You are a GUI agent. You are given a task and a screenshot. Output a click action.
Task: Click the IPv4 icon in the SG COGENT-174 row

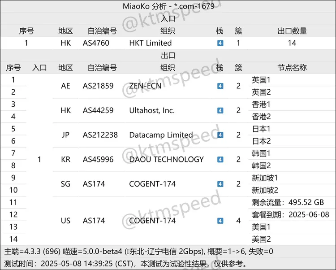pyautogui.click(x=220, y=184)
